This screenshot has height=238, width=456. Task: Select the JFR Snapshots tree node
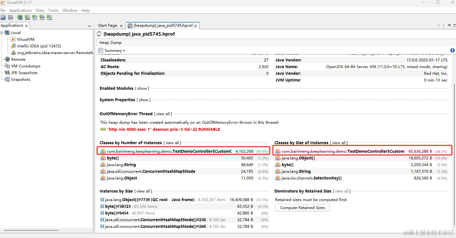point(24,73)
